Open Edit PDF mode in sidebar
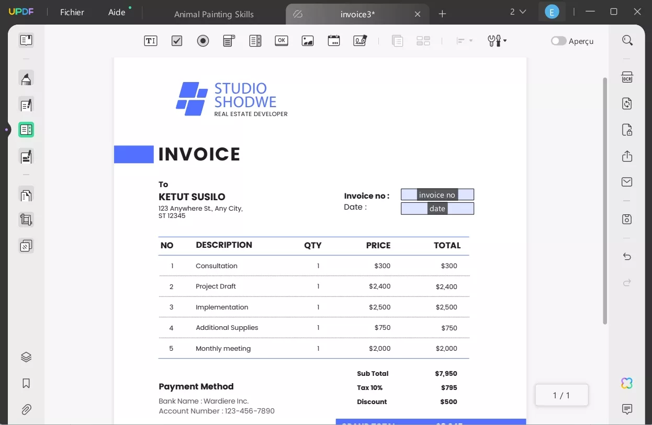 26,105
